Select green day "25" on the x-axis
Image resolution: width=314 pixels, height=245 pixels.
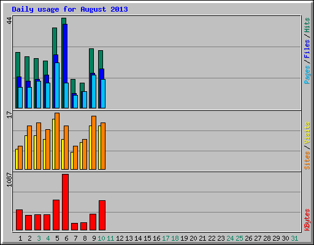pos(239,238)
